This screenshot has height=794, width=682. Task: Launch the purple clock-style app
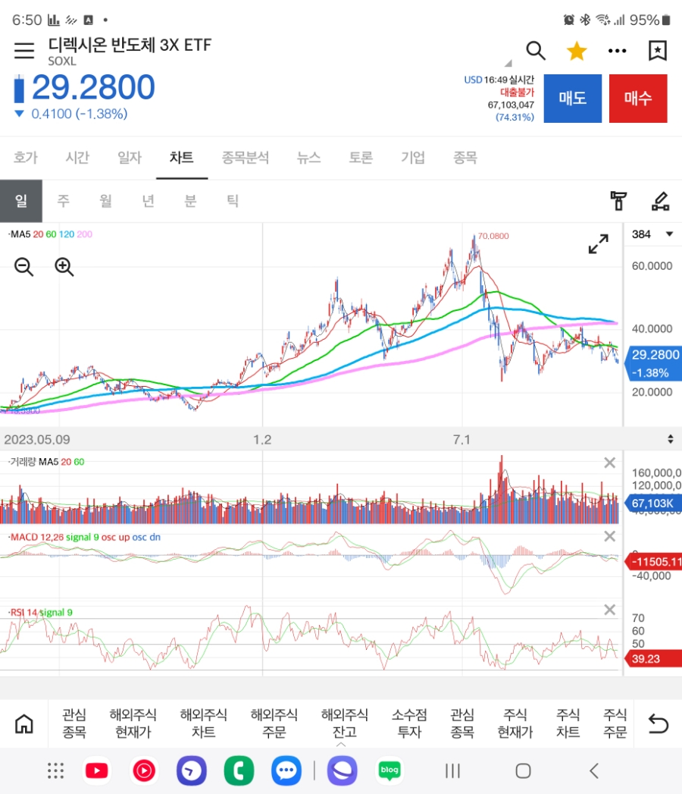pos(191,770)
